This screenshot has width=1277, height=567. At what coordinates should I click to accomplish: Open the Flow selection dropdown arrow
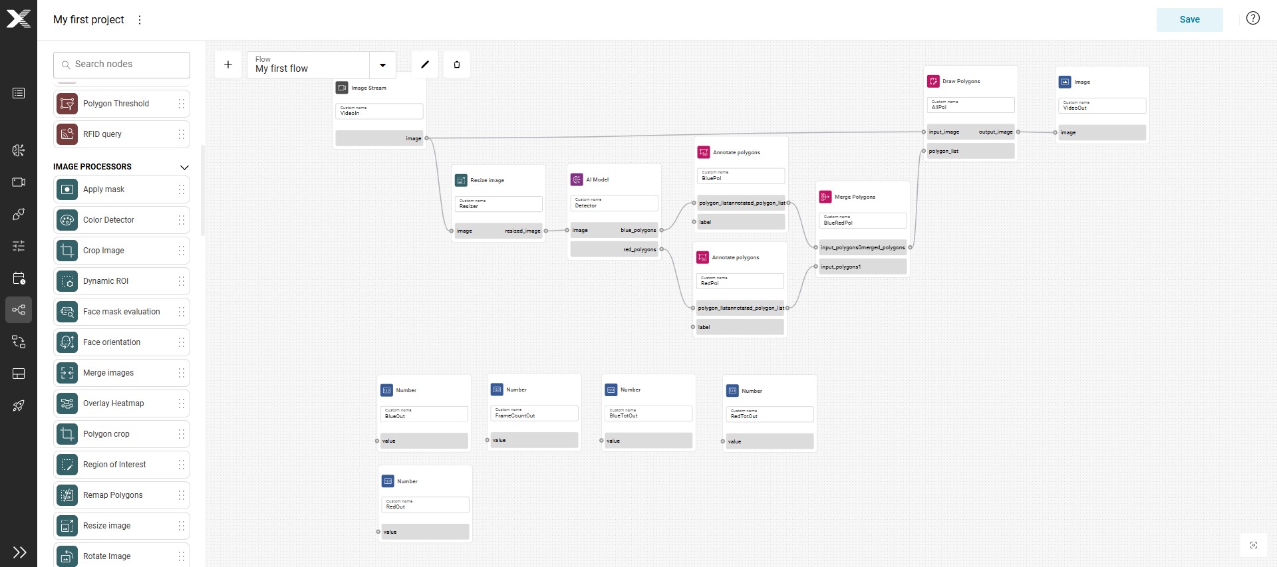click(x=382, y=65)
